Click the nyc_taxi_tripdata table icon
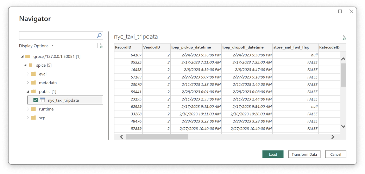The height and width of the screenshot is (174, 365). pyautogui.click(x=42, y=100)
